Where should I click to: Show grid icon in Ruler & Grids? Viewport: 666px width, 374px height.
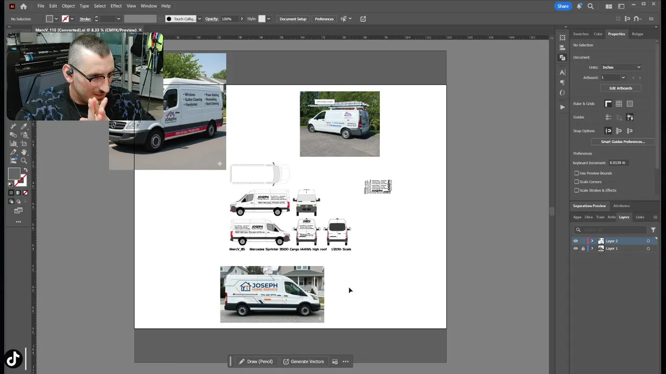619,103
